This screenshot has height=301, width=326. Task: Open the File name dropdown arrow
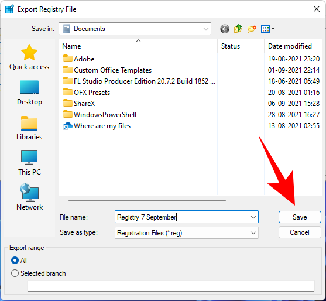(253, 217)
